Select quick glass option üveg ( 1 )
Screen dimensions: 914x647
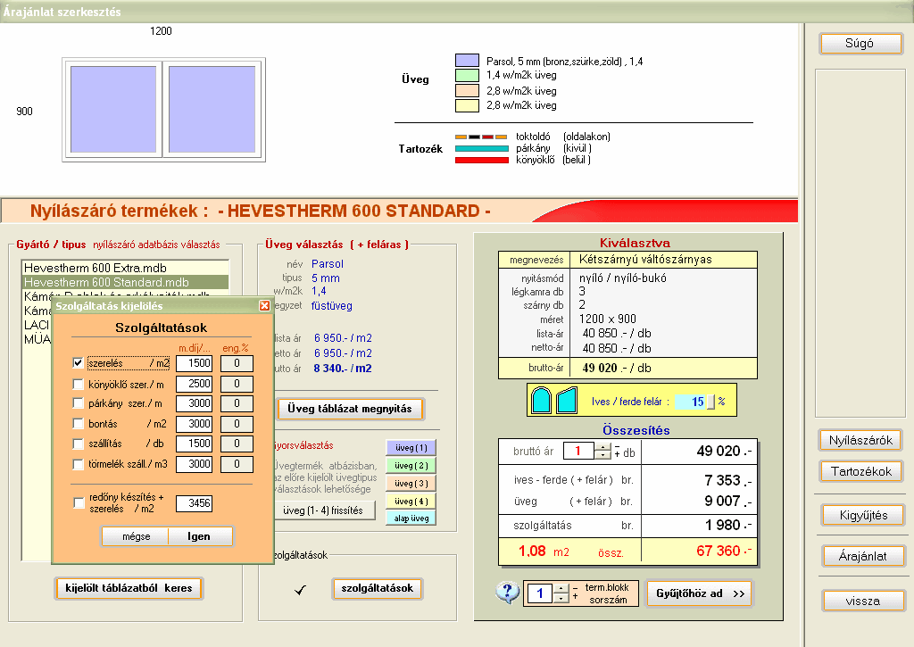tap(411, 448)
